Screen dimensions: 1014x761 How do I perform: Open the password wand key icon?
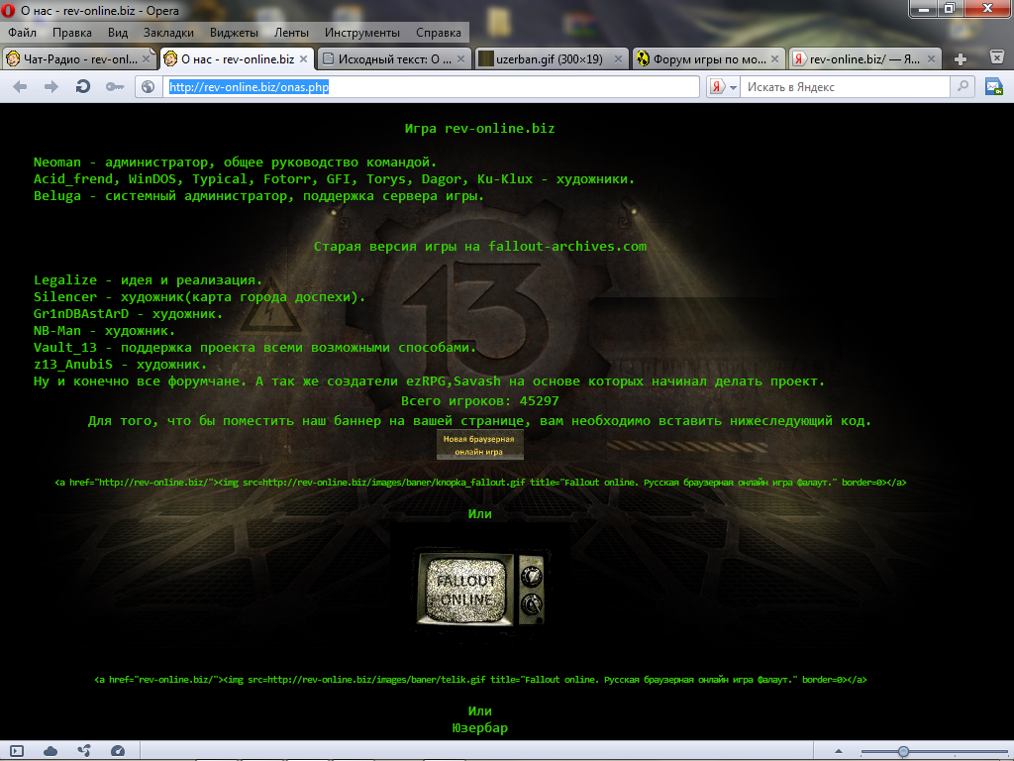tap(115, 87)
